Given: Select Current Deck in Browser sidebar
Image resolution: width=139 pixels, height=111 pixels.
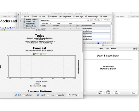Looking at the screenshot, I should pyautogui.click(x=30, y=22).
